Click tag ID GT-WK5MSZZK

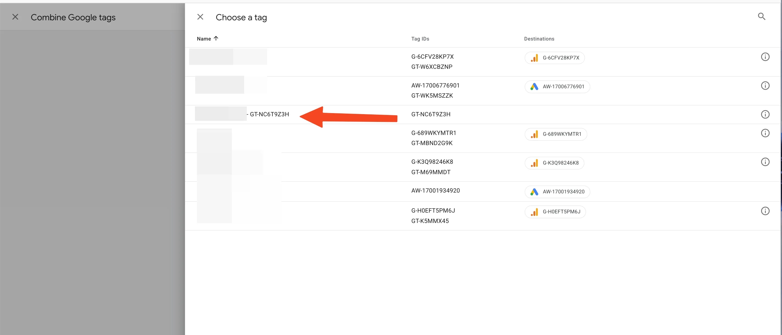point(432,95)
